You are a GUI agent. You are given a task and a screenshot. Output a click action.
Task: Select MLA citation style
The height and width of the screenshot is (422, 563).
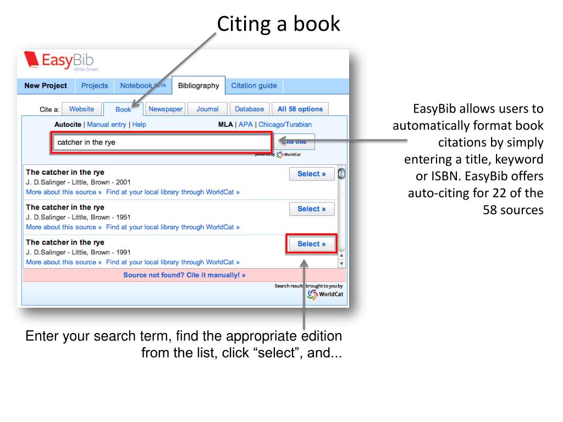point(225,125)
